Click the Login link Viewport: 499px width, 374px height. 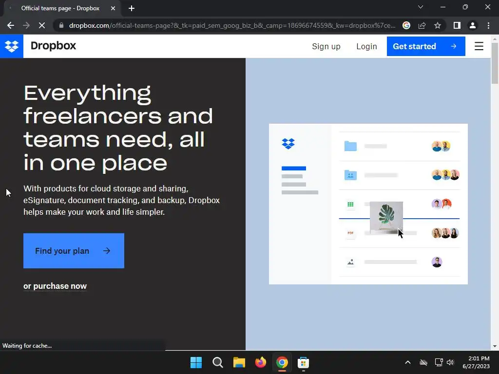366,46
